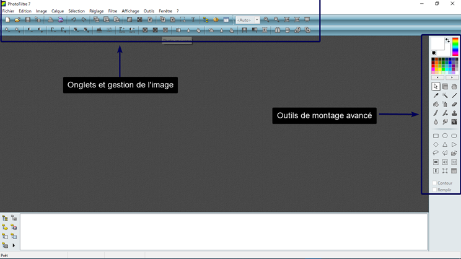Select the Pipette eyedropper tool
This screenshot has height=259, width=461.
pos(436,95)
